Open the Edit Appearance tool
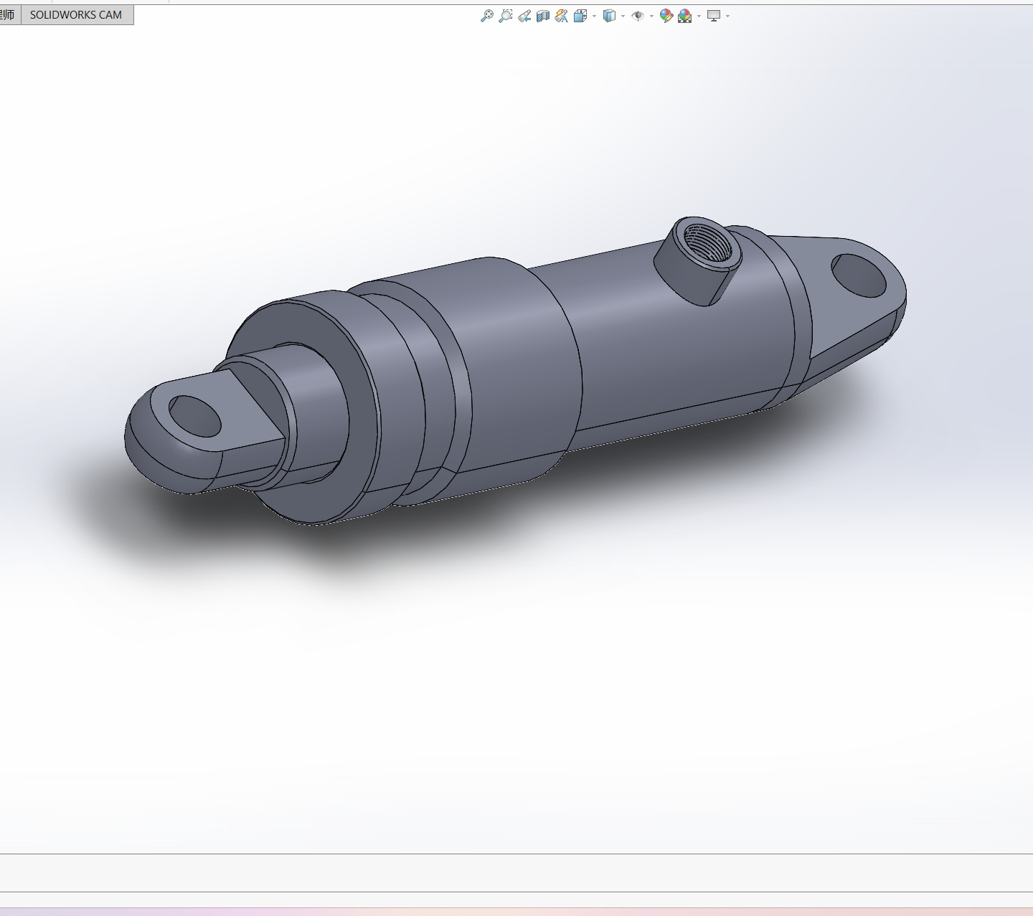The image size is (1033, 916). click(x=666, y=16)
